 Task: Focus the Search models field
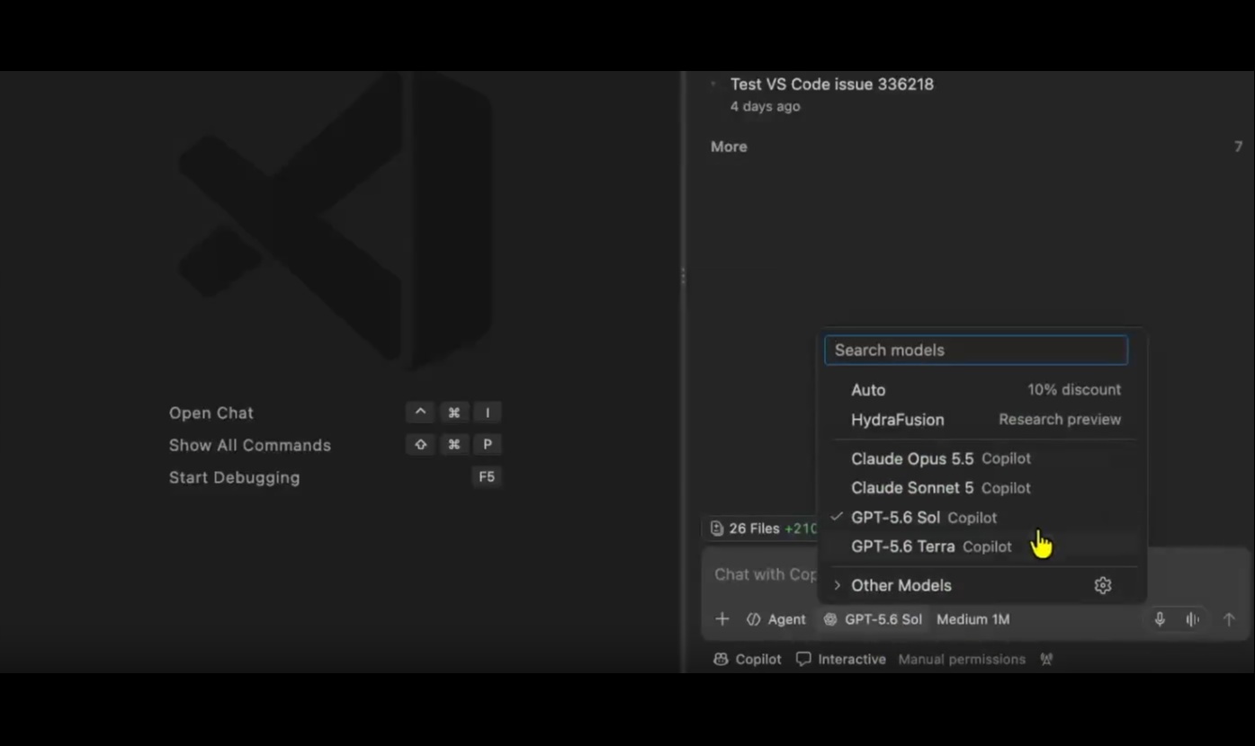pyautogui.click(x=976, y=350)
